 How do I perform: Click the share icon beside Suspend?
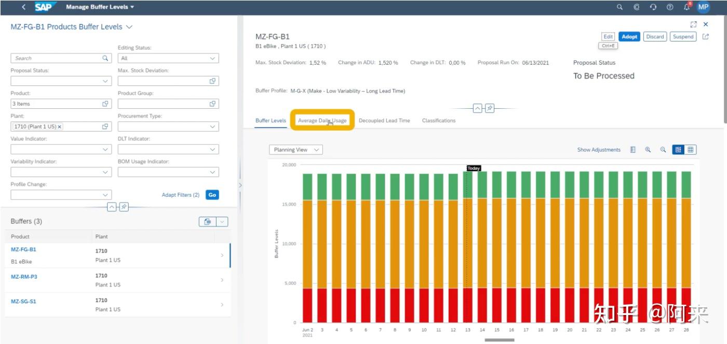click(x=705, y=37)
